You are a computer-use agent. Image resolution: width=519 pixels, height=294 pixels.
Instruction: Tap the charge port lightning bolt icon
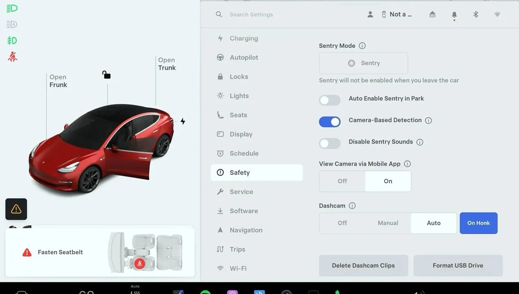(x=183, y=121)
